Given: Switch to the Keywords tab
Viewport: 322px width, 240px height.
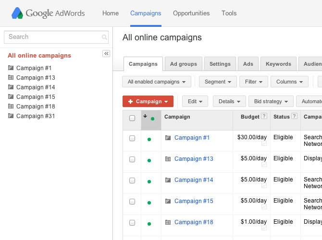Looking at the screenshot, I should click(278, 64).
